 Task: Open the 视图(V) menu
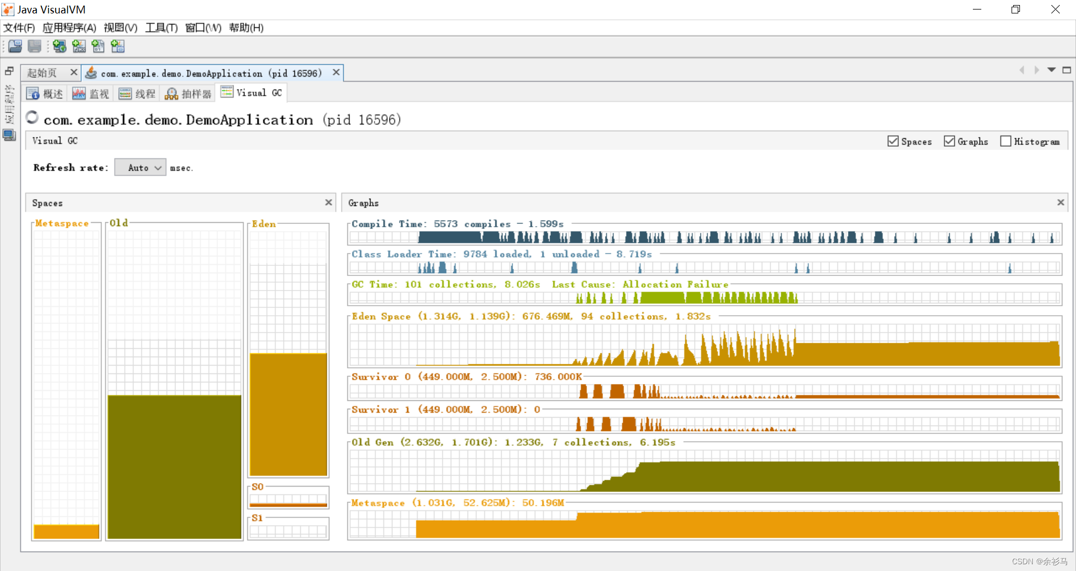coord(119,27)
